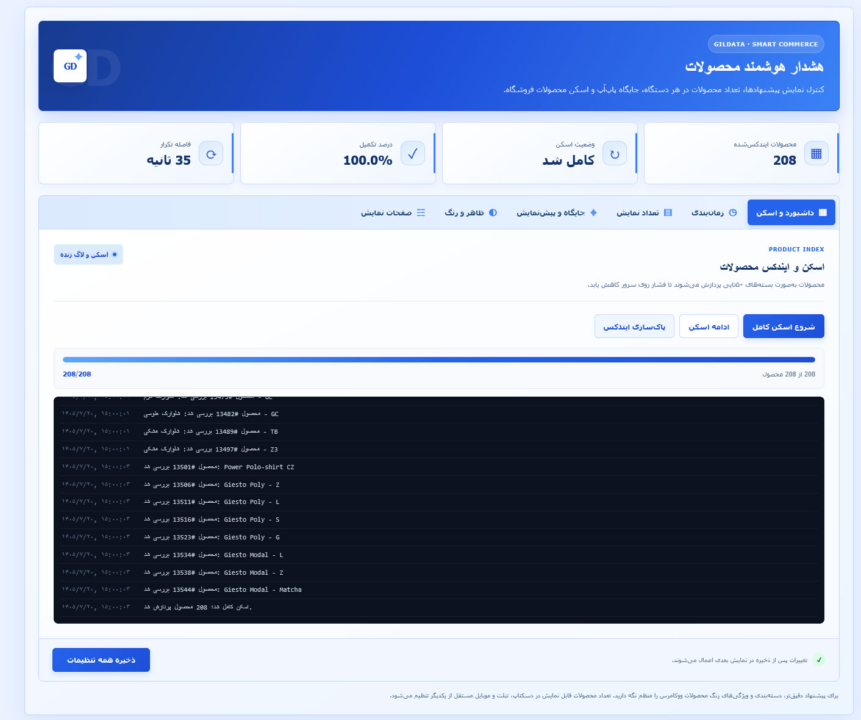Viewport: 861px width, 720px height.
Task: Click the 'کامل شد' scan status value
Action: (568, 160)
